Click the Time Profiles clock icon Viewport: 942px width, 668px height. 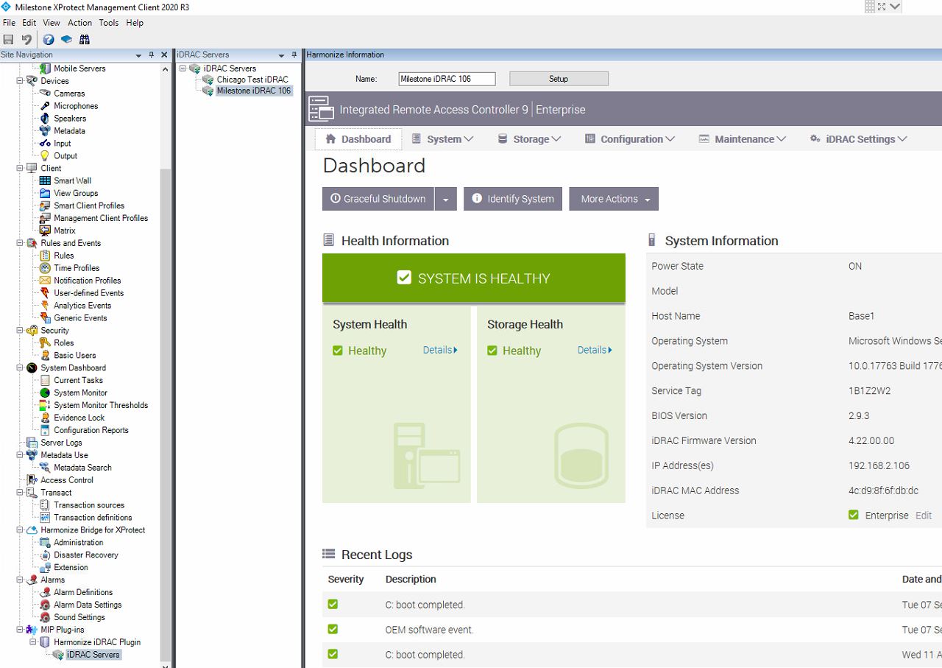click(x=46, y=268)
